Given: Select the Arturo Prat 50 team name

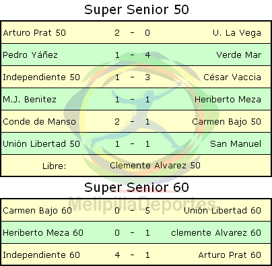Looking at the screenshot, I should coord(34,33).
